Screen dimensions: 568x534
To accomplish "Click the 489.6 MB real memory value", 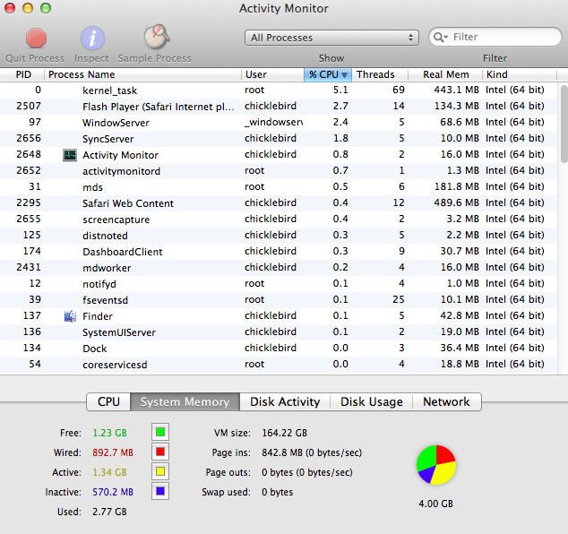I will 456,202.
